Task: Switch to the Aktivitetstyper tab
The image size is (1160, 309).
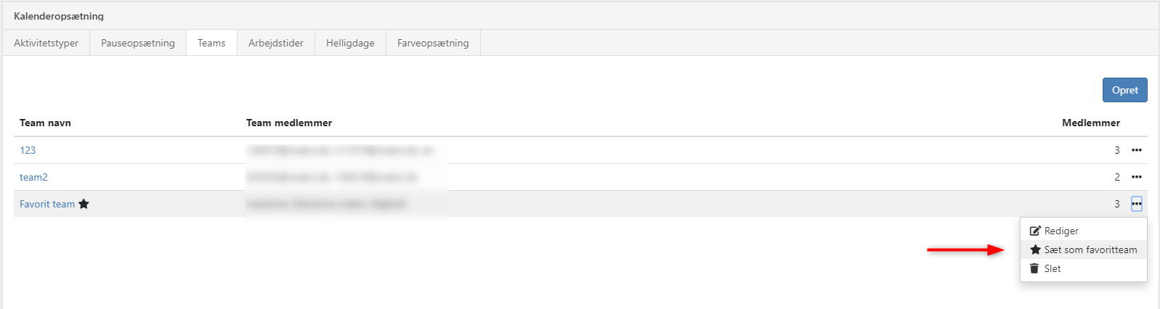Action: [46, 43]
